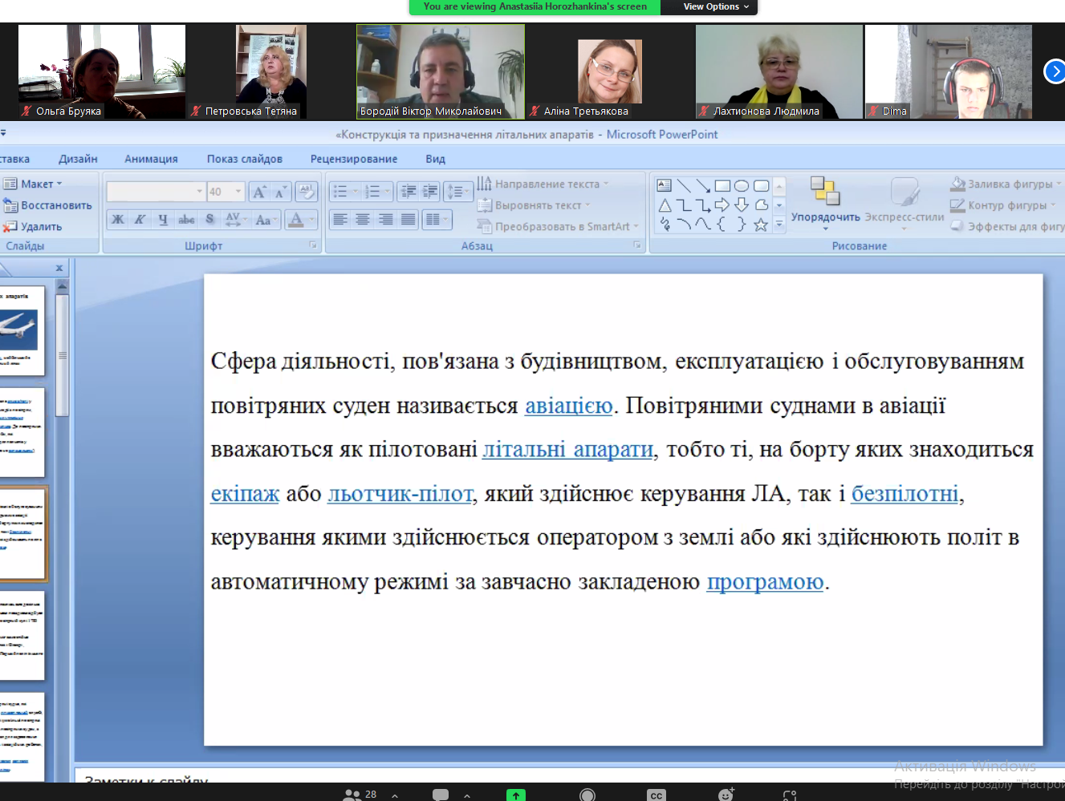Select the star shape in the shapes gallery
This screenshot has height=801, width=1065.
(761, 225)
